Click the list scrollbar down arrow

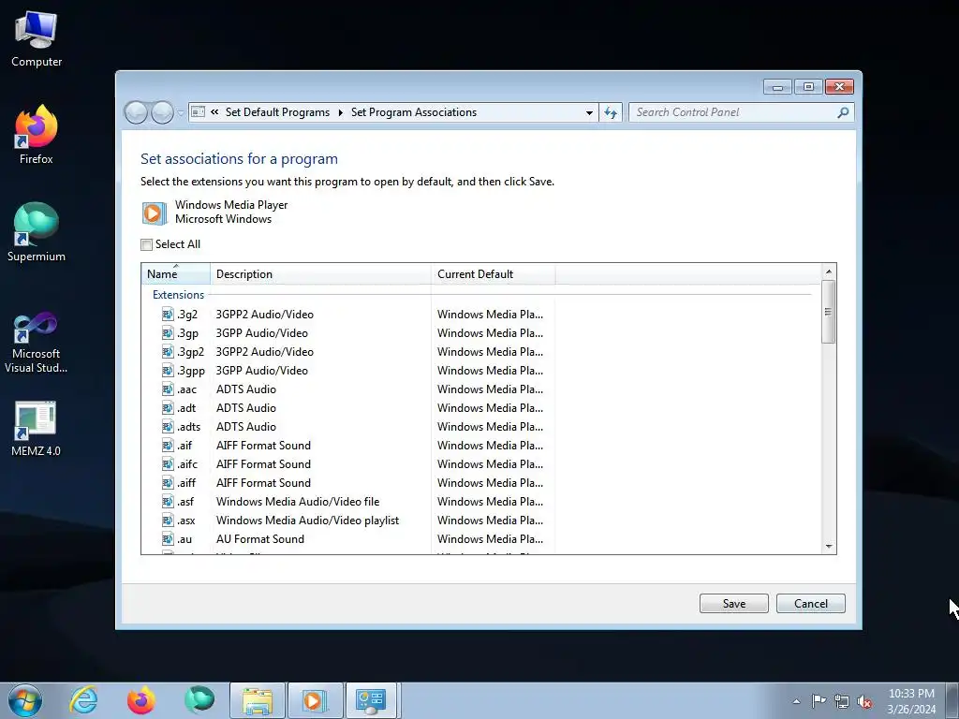pos(829,547)
